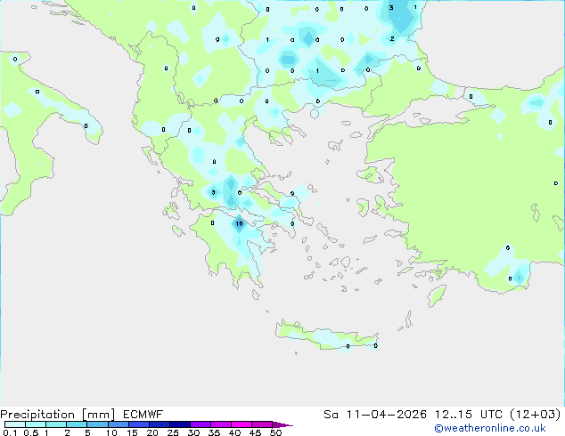This screenshot has height=436, width=565.
Task: Click the '12..15 UTC' time range text
Action: pos(469,415)
